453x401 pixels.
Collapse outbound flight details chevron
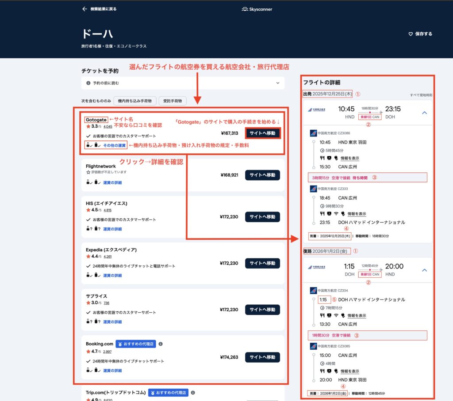(424, 113)
